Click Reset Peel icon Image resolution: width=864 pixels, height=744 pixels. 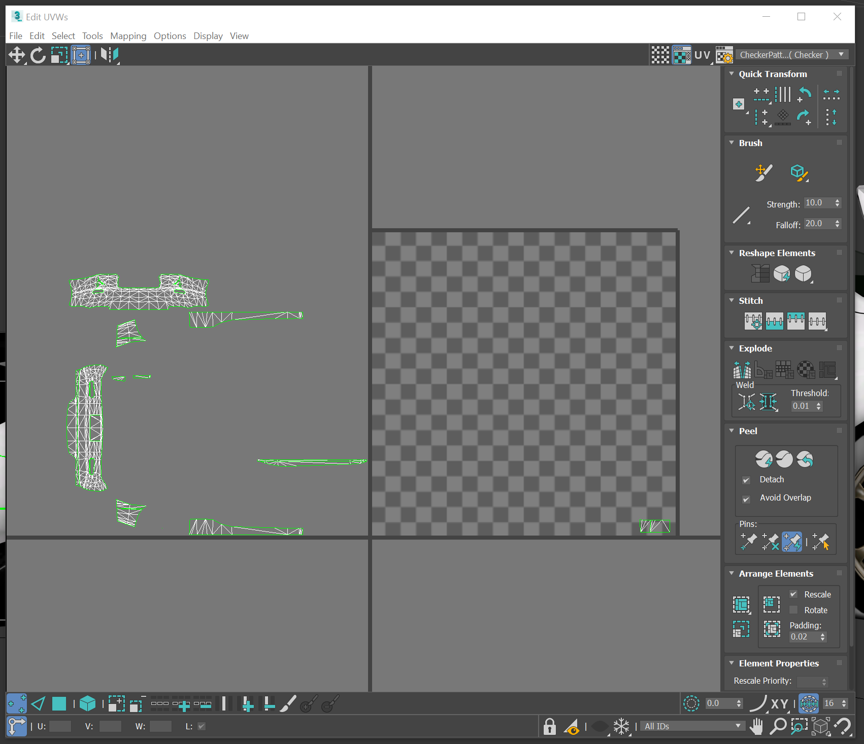805,459
